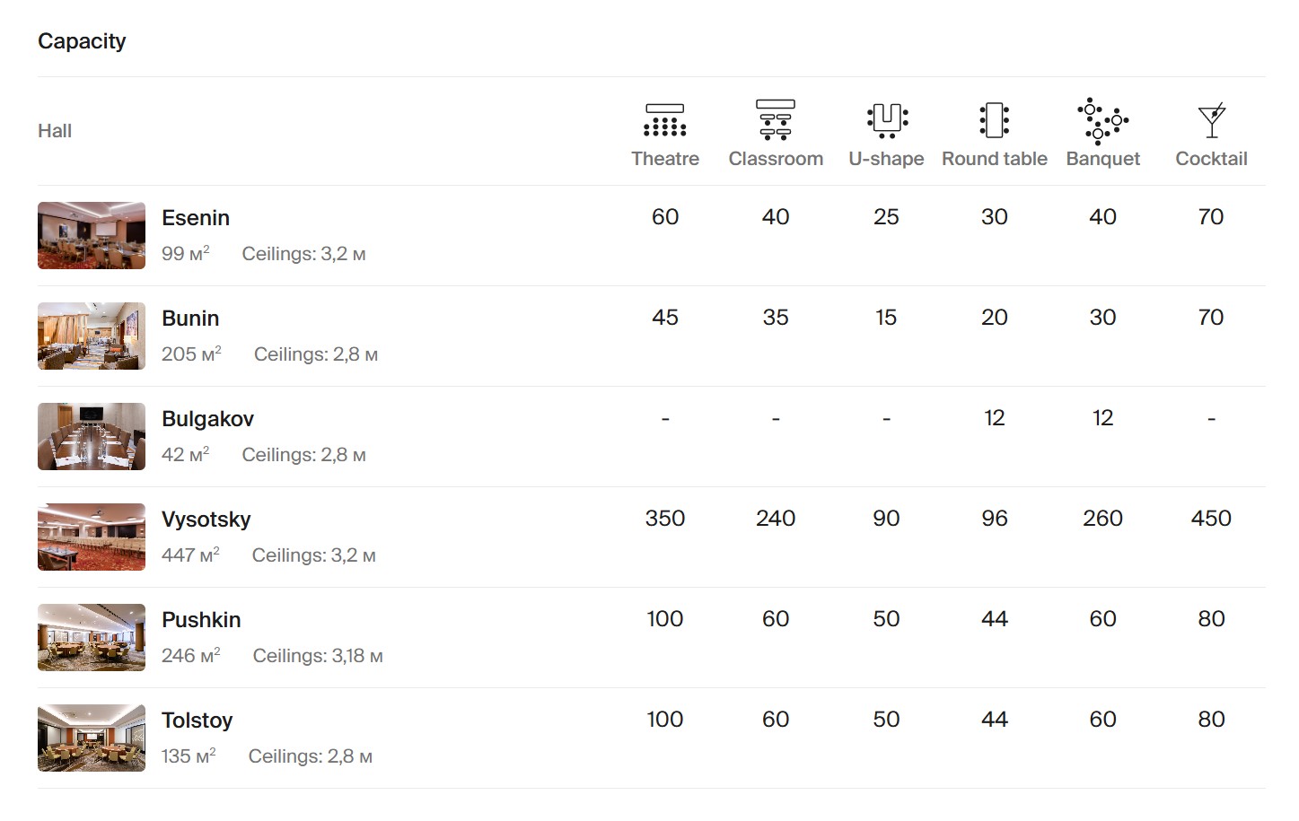Viewport: 1299px width, 821px height.
Task: Click the U-shape seating layout icon
Action: pyautogui.click(x=886, y=120)
